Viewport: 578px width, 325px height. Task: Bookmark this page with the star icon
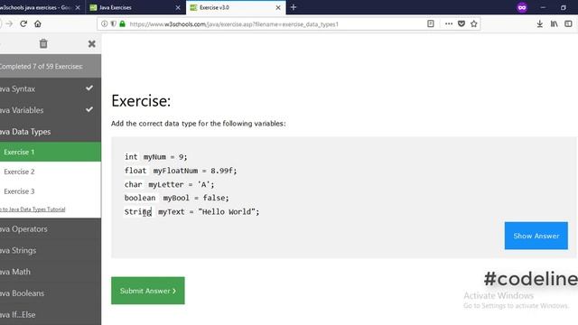pos(474,24)
